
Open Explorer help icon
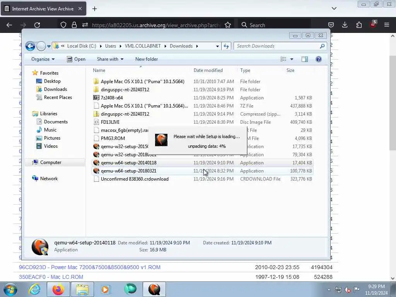point(319,59)
